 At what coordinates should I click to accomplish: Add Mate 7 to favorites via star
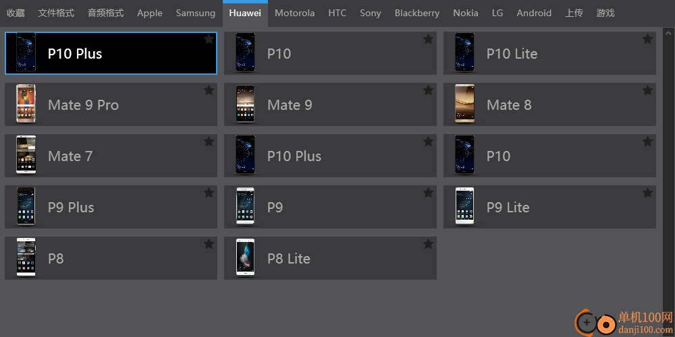pyautogui.click(x=209, y=142)
